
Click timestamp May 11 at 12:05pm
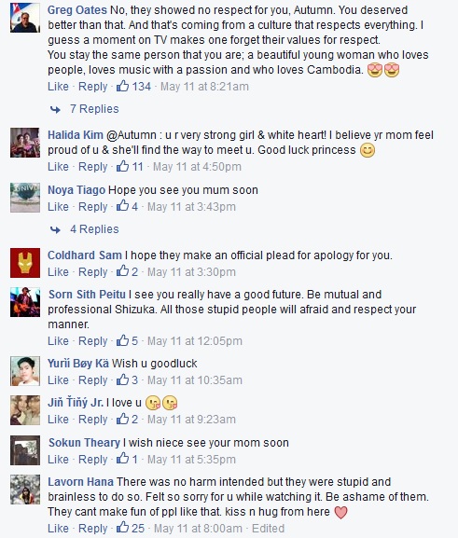pos(195,340)
